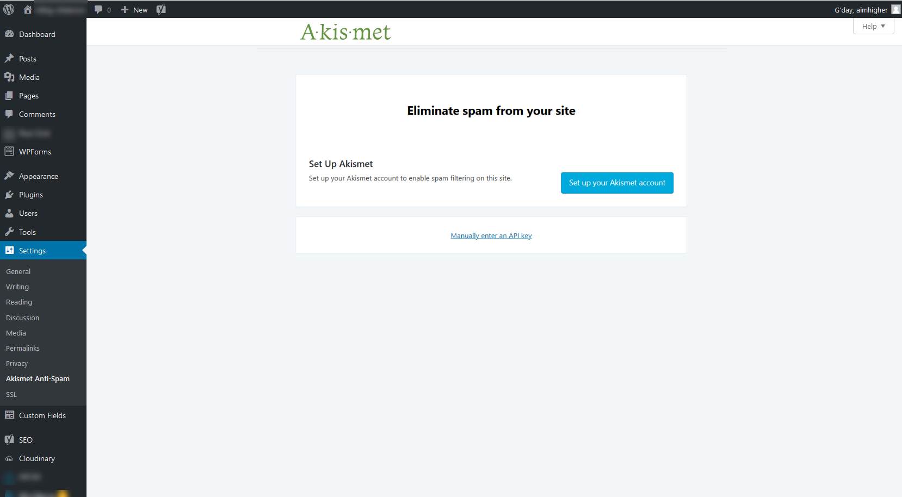Click Set up your Akismet account button

617,183
